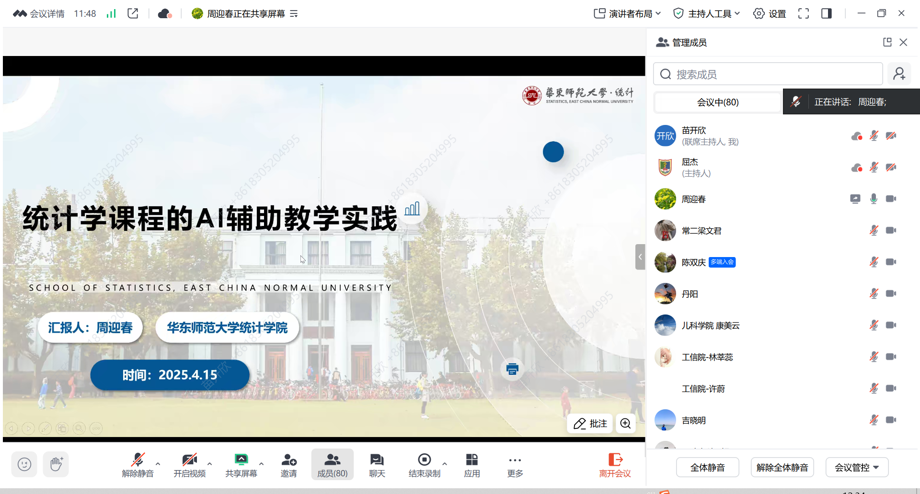Expand video options arrow beside 开启视频
This screenshot has width=920, height=494.
(x=210, y=463)
